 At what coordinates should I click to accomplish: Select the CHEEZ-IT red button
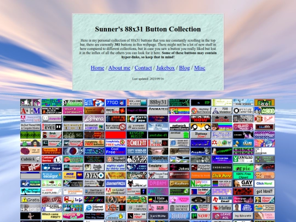(x=137, y=143)
